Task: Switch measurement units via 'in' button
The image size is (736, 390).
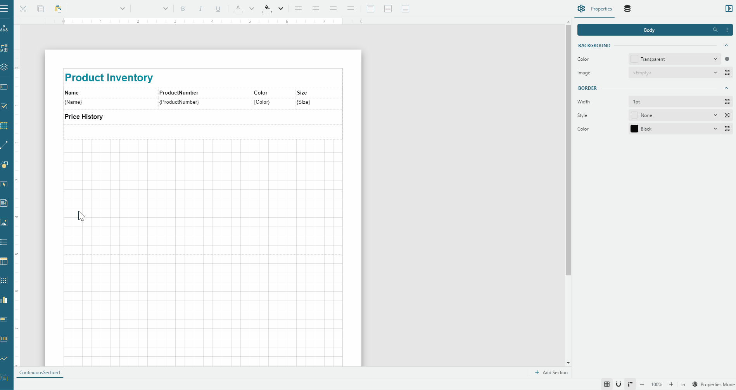Action: (x=683, y=384)
